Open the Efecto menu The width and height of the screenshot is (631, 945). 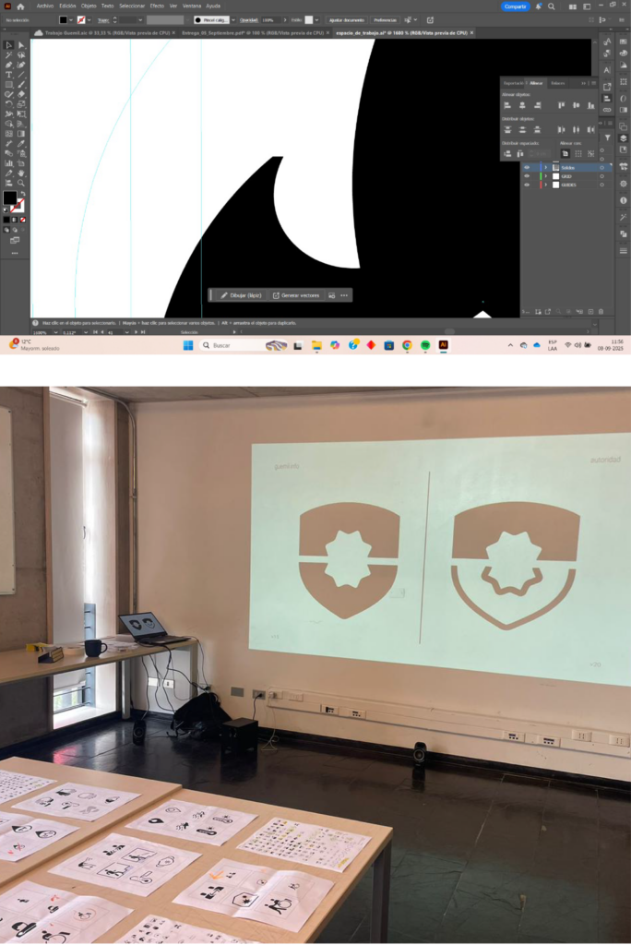pyautogui.click(x=157, y=6)
